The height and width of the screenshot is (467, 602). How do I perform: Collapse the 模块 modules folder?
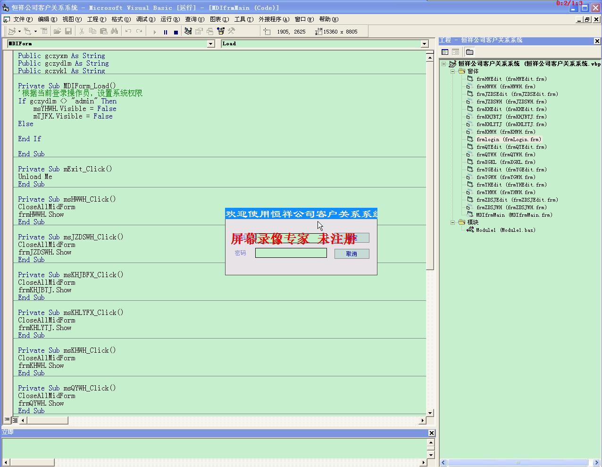tap(452, 222)
